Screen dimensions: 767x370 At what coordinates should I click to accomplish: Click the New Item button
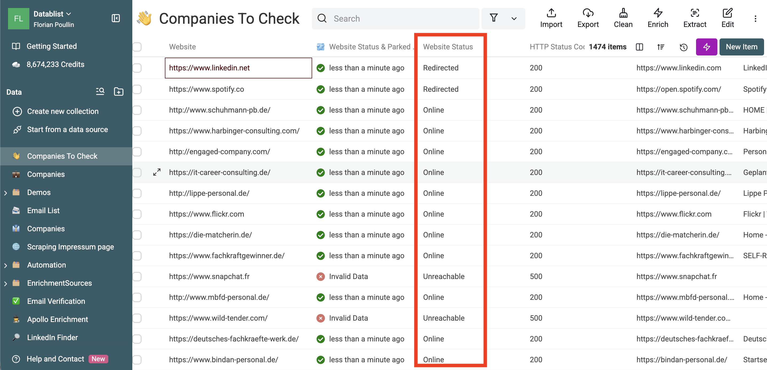[x=741, y=47]
